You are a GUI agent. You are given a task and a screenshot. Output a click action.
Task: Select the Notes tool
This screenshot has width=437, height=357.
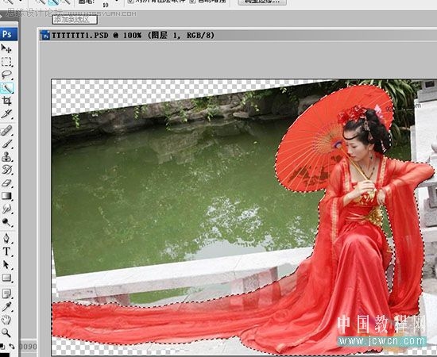click(x=6, y=294)
